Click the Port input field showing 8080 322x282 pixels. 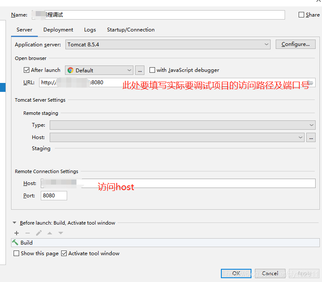click(x=54, y=196)
